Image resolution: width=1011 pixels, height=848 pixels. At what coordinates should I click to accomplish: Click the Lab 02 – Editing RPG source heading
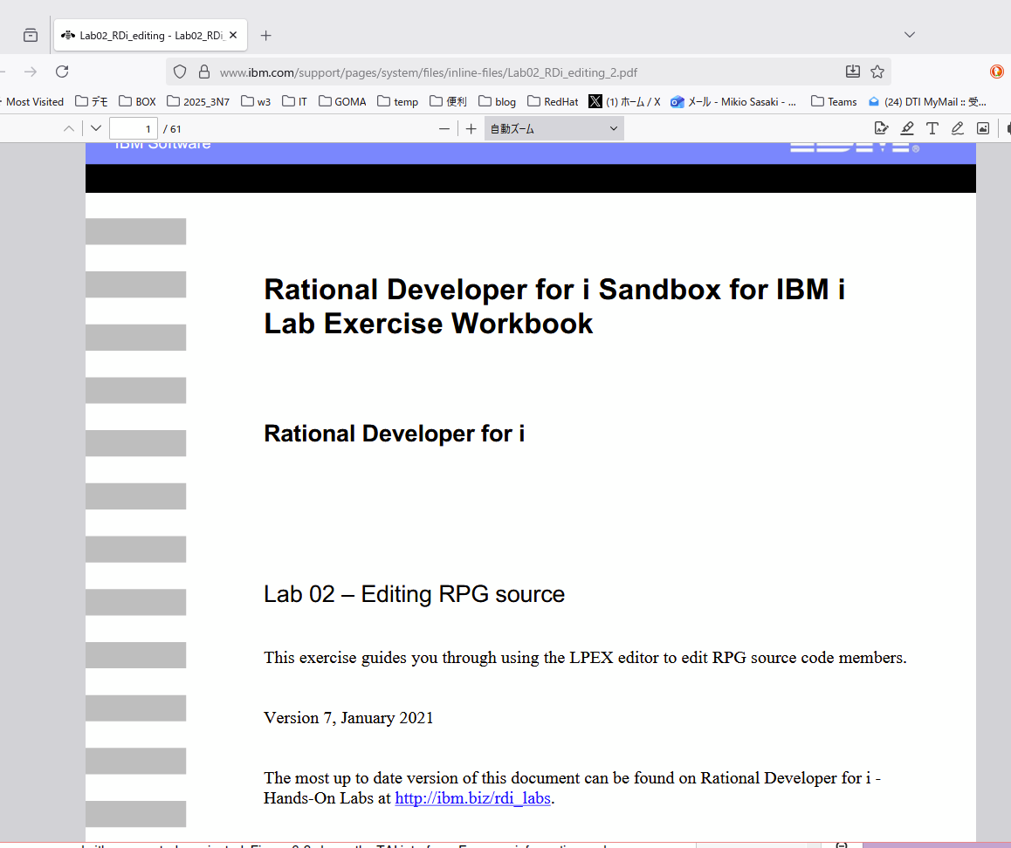414,594
